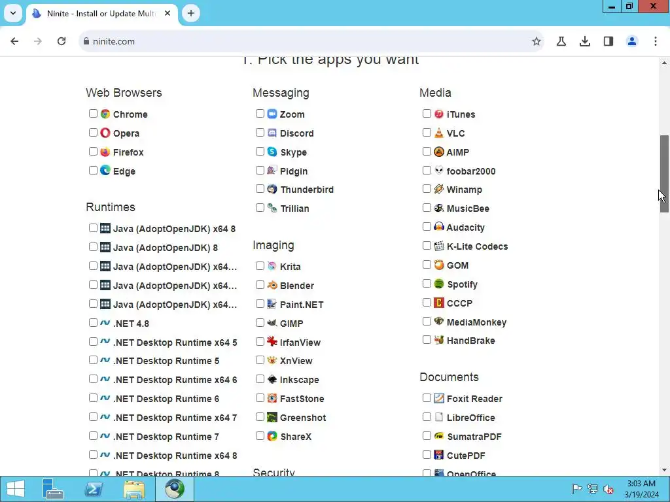Close the Ninite tab

click(167, 13)
